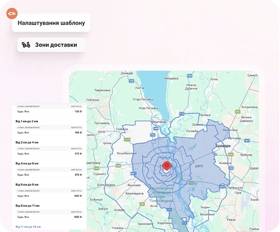Click price value under Від 8 км до 11 км
The height and width of the screenshot is (232, 280).
78,217
